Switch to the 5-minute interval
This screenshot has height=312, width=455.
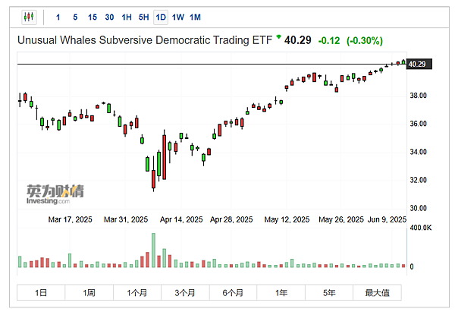[x=75, y=17]
